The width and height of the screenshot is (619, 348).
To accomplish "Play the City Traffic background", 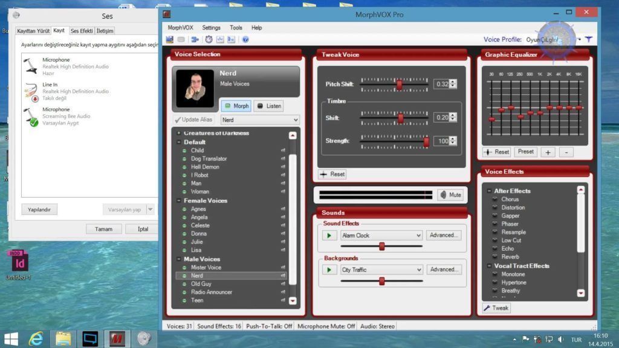I will [329, 270].
